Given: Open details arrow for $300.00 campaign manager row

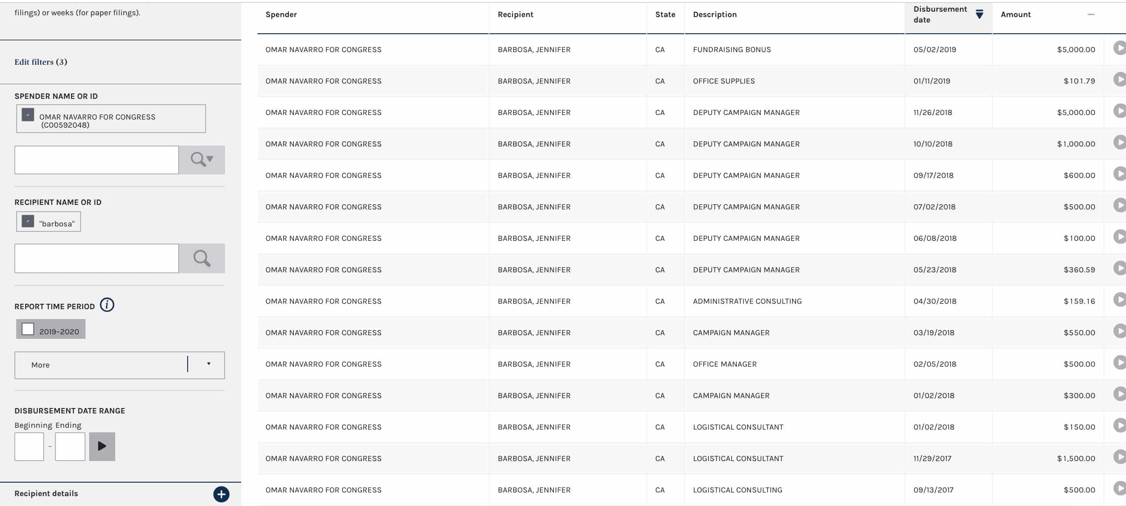Looking at the screenshot, I should 1120,394.
